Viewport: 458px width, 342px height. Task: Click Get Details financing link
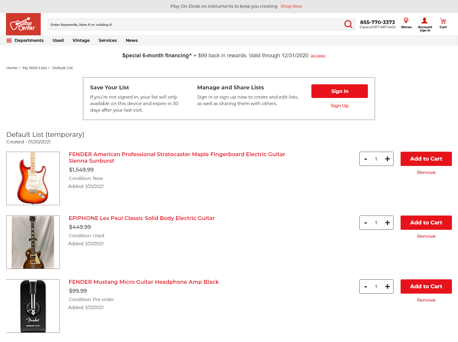pos(318,56)
